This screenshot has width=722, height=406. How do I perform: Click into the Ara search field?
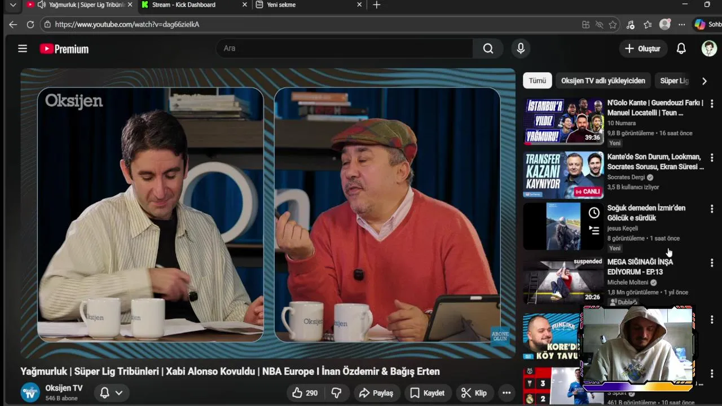click(344, 48)
